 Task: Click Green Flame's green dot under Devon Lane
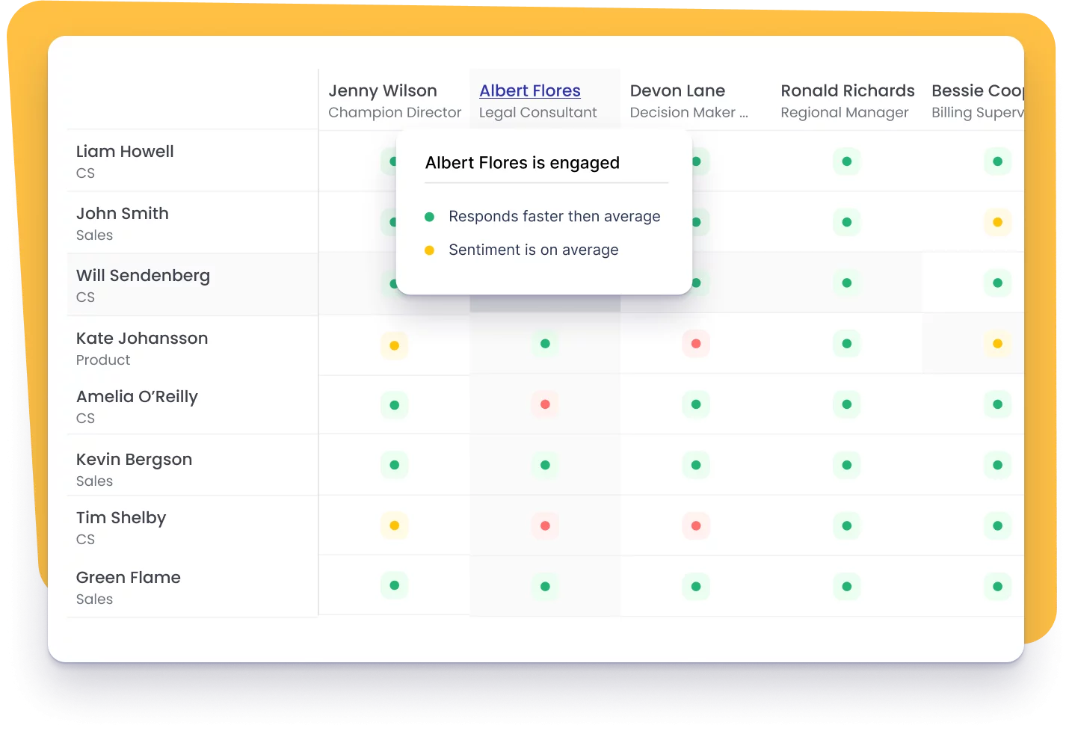(x=696, y=587)
